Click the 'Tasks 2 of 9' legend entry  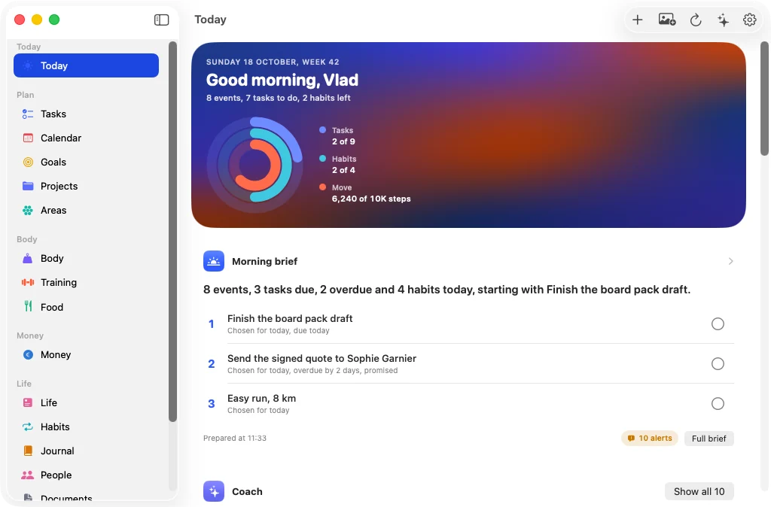coord(337,136)
